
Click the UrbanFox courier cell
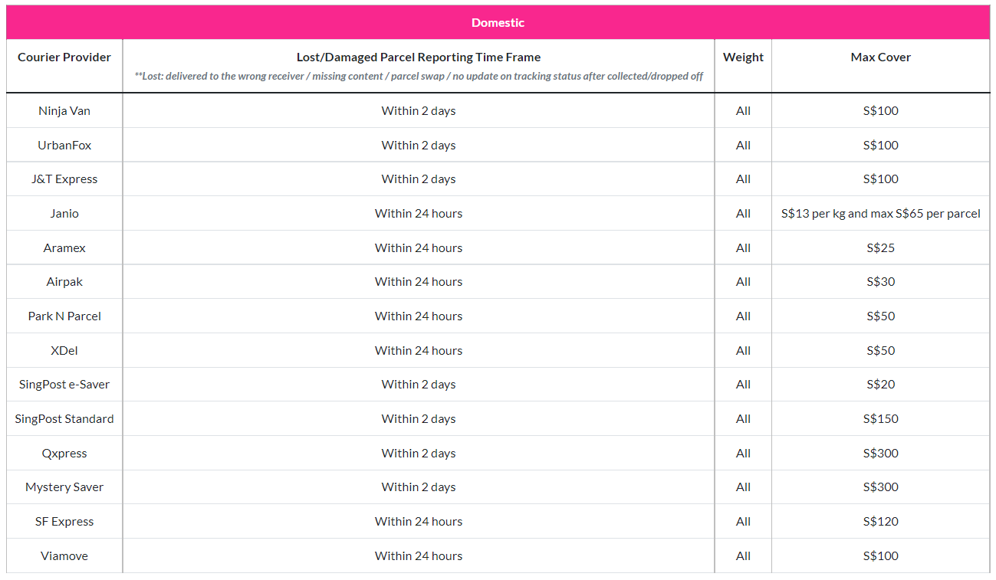click(64, 146)
